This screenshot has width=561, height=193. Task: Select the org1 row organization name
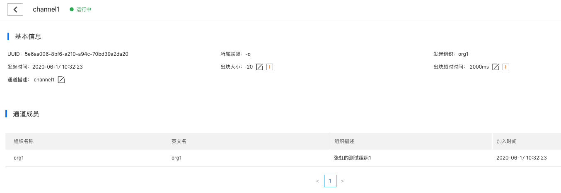tap(19, 158)
